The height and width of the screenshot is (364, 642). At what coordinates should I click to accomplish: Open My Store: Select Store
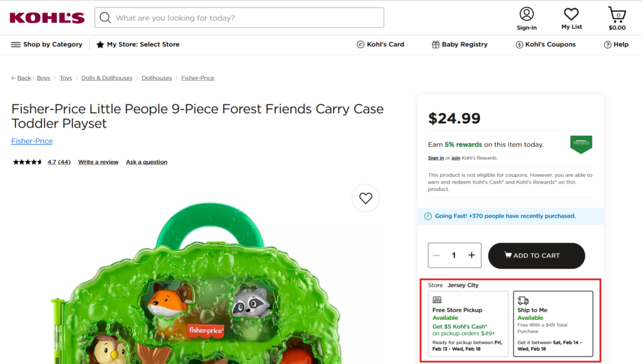(x=138, y=44)
